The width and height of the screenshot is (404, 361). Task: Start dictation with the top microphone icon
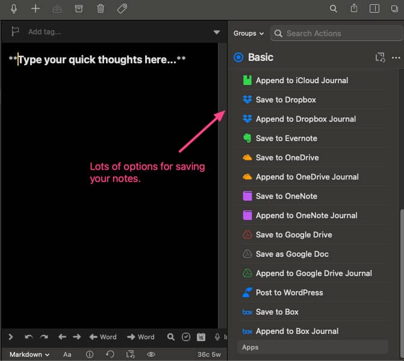coord(14,9)
